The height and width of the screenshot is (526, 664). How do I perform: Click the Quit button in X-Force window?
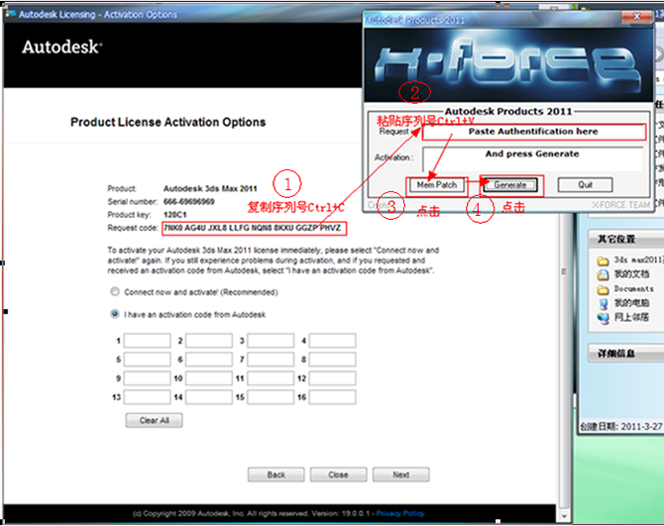586,185
